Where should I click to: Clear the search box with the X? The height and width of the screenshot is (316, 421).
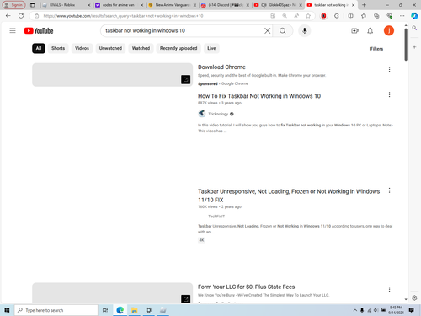[x=268, y=30]
